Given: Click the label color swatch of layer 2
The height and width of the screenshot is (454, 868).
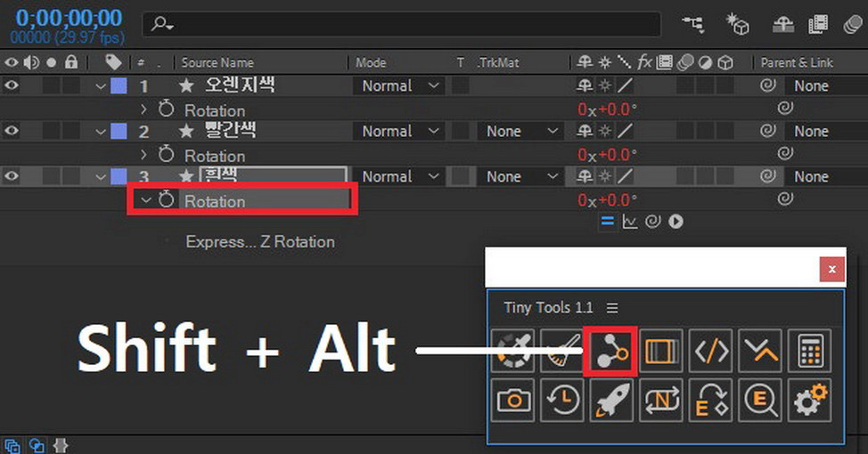Looking at the screenshot, I should pyautogui.click(x=119, y=131).
